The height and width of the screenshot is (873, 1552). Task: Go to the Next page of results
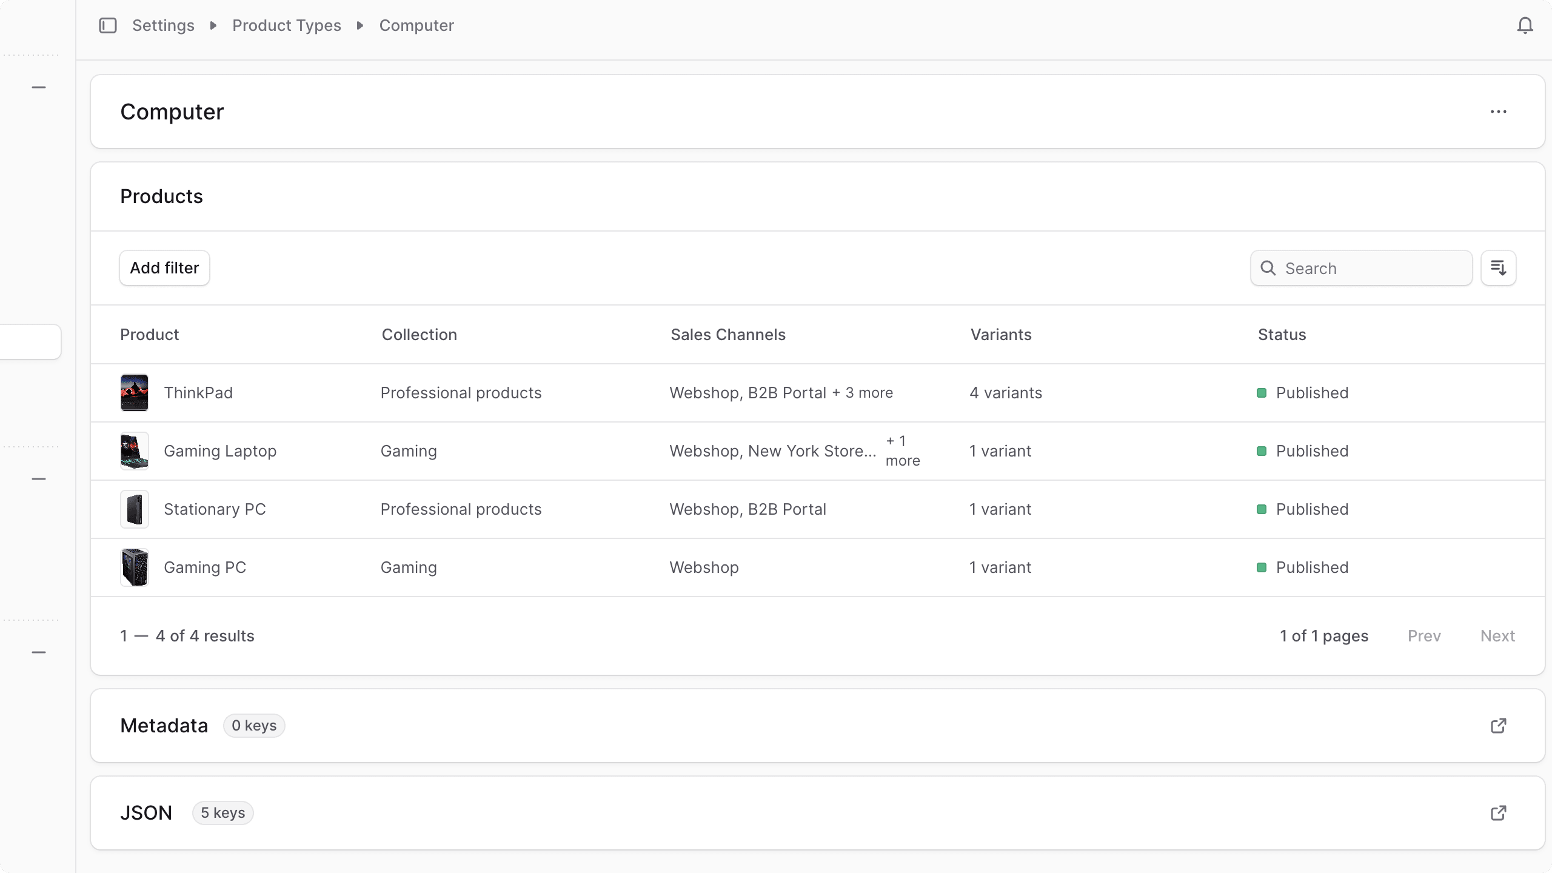pyautogui.click(x=1497, y=635)
